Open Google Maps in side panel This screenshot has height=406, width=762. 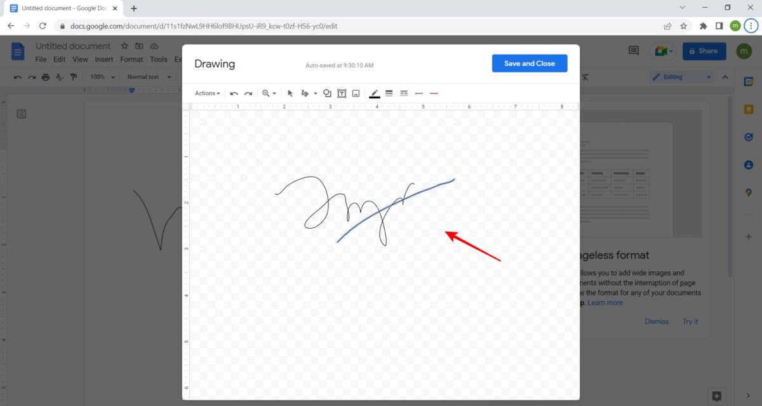[x=749, y=193]
